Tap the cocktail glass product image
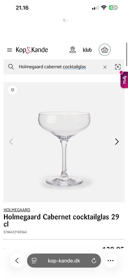 [64, 148]
